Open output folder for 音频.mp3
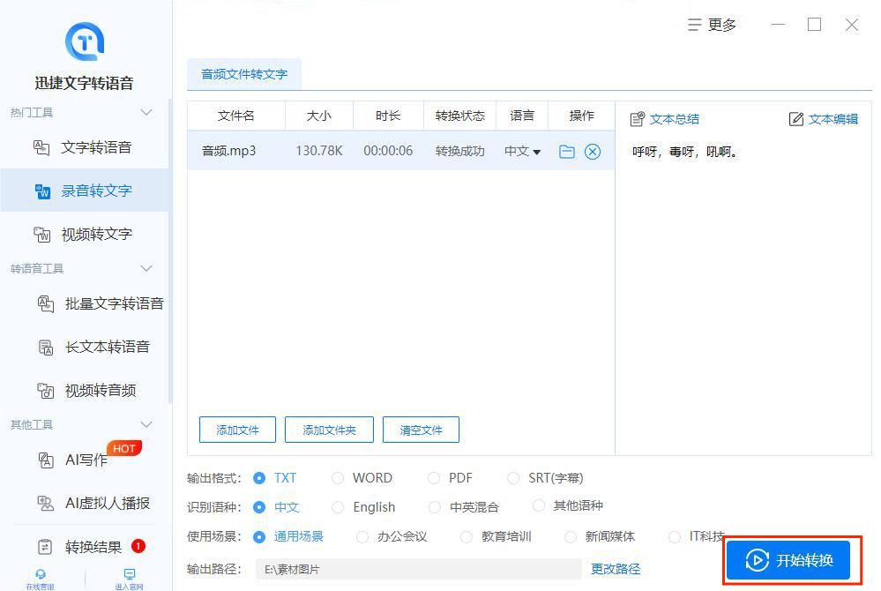This screenshot has width=881, height=591. pyautogui.click(x=567, y=151)
